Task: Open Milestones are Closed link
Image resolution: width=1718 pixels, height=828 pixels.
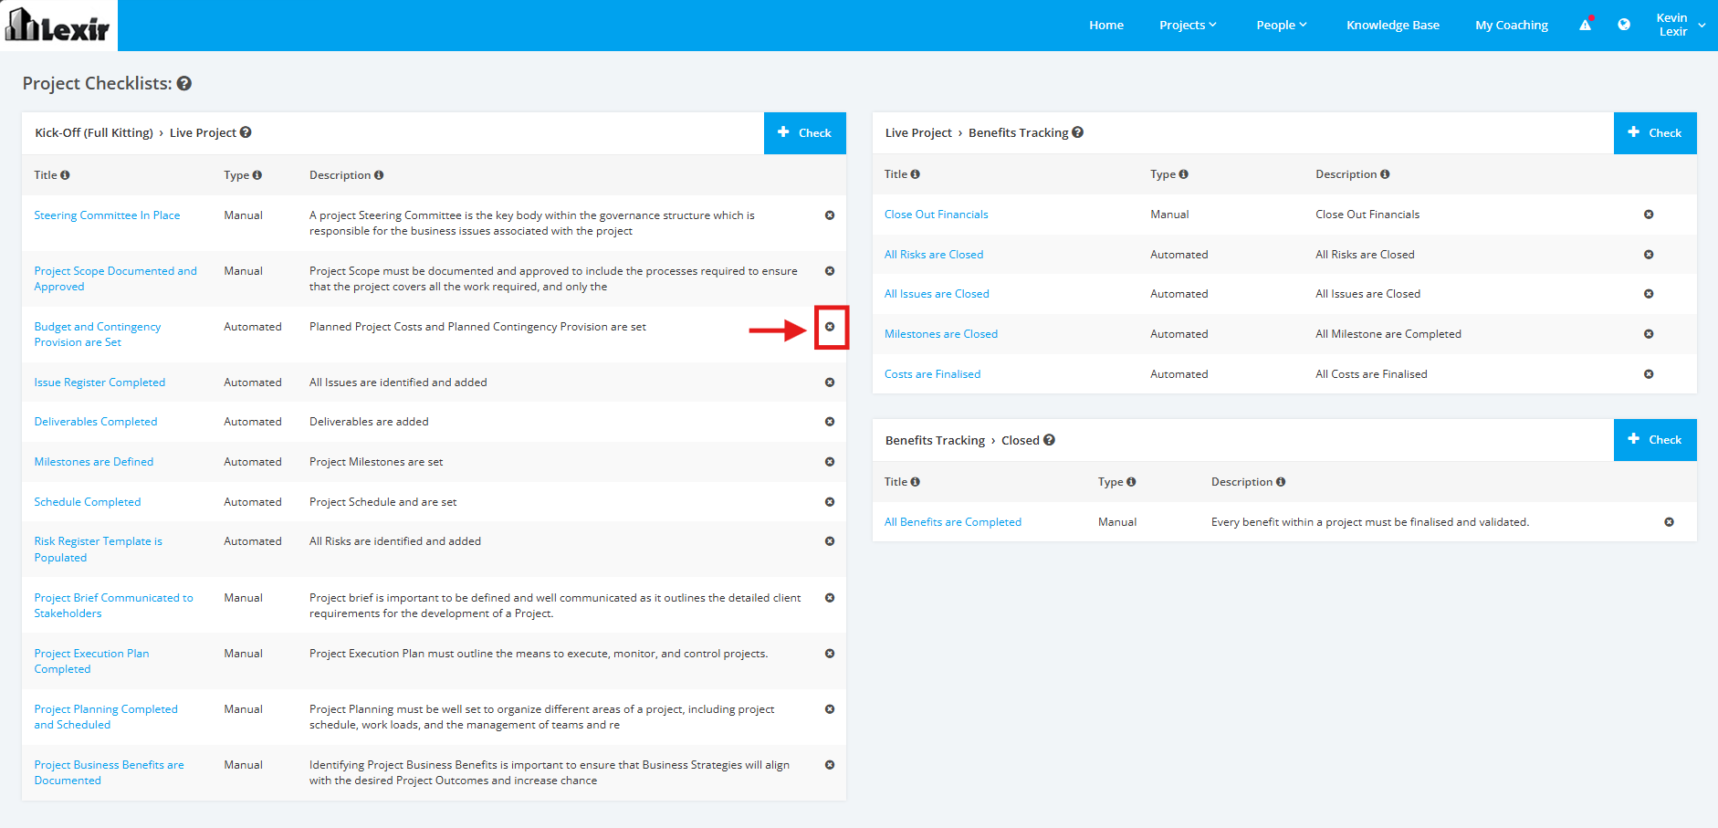Action: click(x=941, y=334)
